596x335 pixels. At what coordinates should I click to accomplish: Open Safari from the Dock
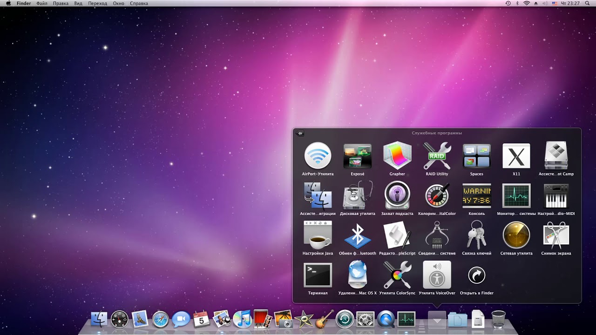coord(160,319)
